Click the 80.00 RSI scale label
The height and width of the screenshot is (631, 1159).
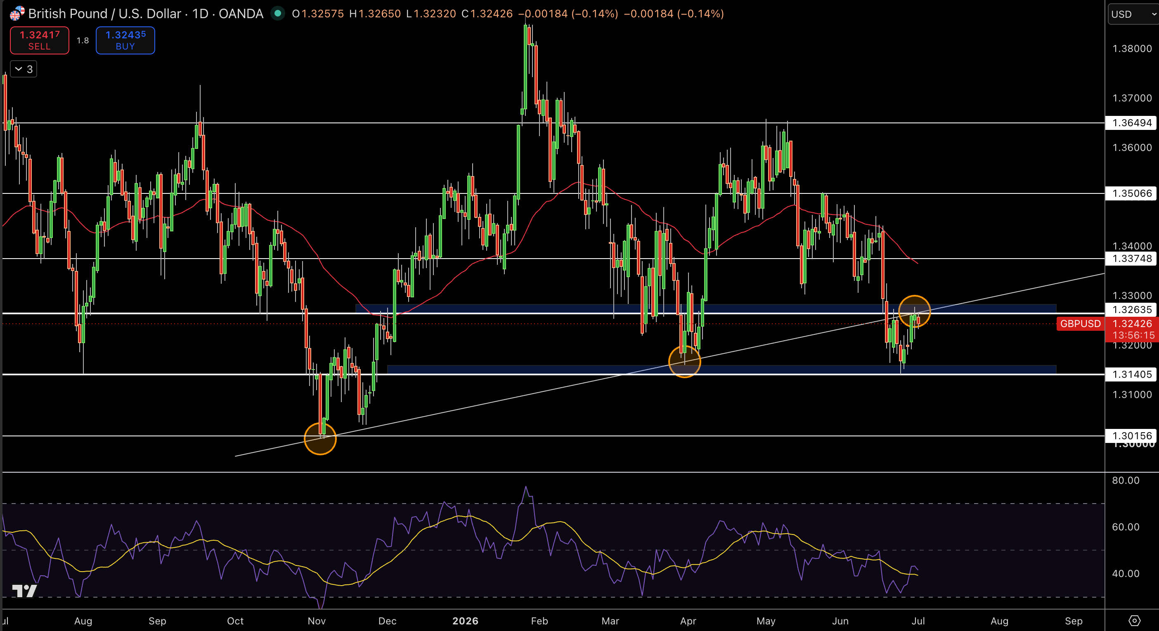pos(1125,480)
